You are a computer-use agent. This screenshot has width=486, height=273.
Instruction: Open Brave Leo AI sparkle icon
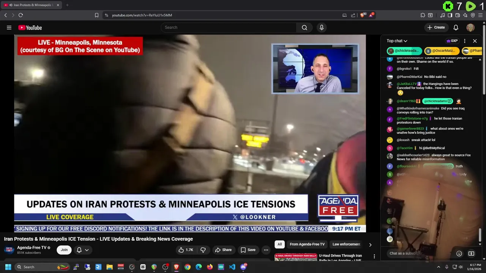[x=465, y=15]
